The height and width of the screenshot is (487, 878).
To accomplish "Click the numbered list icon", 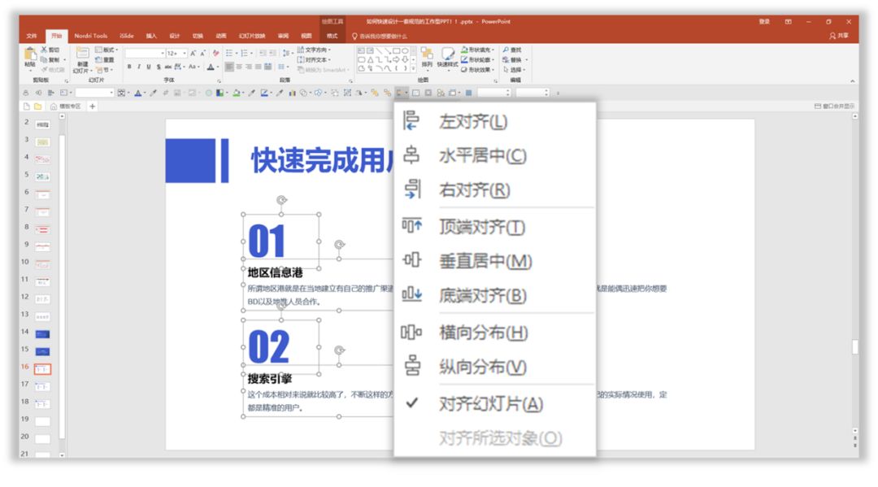I will click(x=246, y=53).
